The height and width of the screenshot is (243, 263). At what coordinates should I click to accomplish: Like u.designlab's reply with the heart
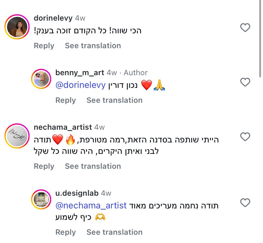click(x=245, y=202)
